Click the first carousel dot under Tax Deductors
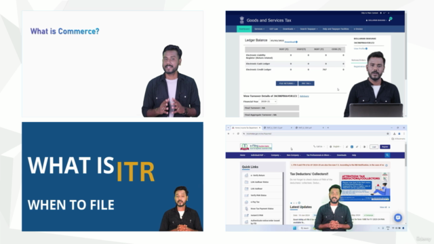The image size is (434, 244). pyautogui.click(x=291, y=203)
